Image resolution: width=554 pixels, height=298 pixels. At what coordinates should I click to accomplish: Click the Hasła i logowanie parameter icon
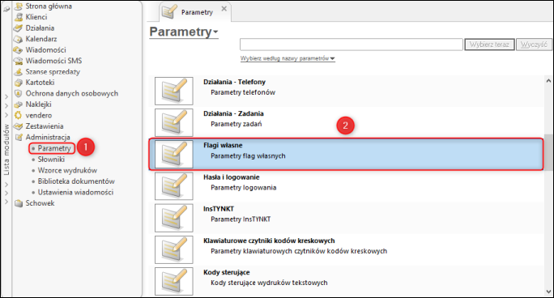coord(174,186)
